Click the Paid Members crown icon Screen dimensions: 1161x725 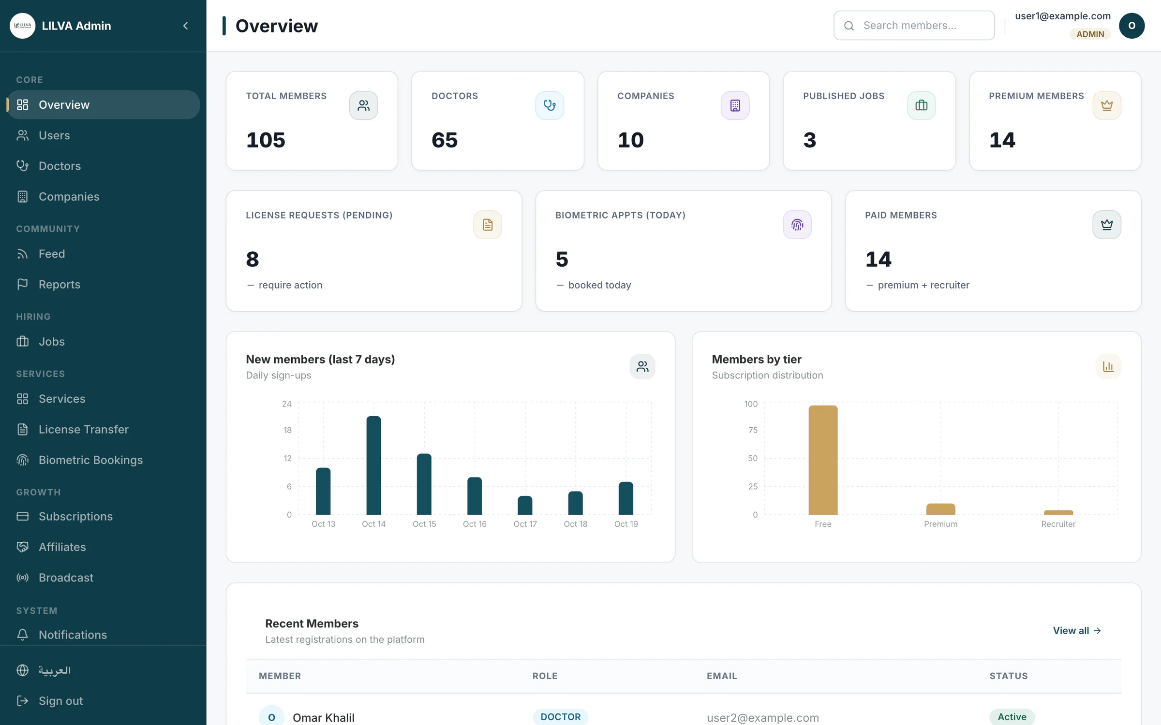click(x=1106, y=225)
